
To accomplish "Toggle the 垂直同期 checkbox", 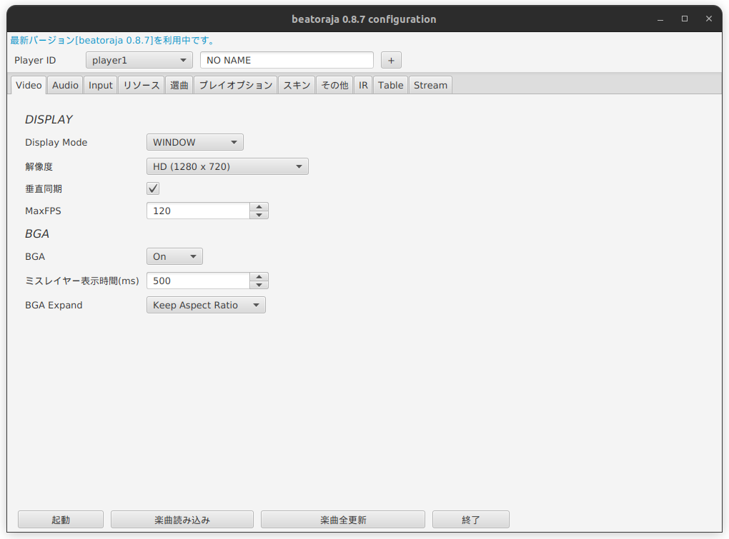I will (153, 188).
